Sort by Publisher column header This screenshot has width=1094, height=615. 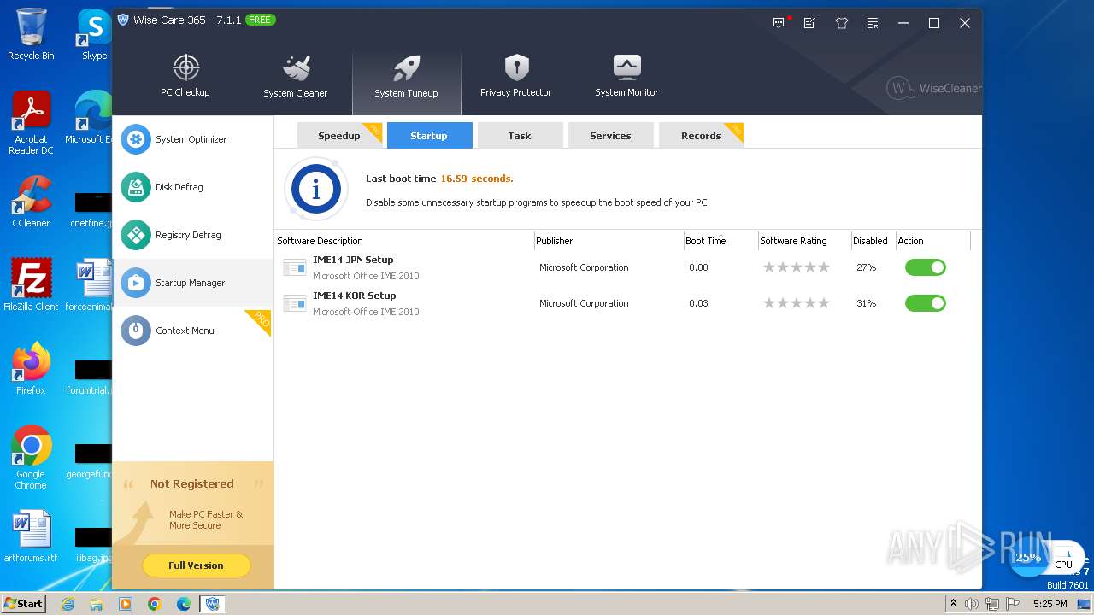609,241
